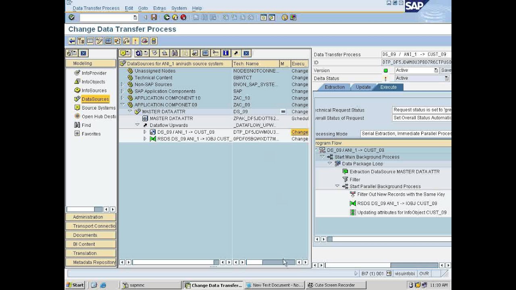Viewport: 516px width, 290px height.
Task: Select InfoProvider in Modeling list
Action: [x=94, y=73]
